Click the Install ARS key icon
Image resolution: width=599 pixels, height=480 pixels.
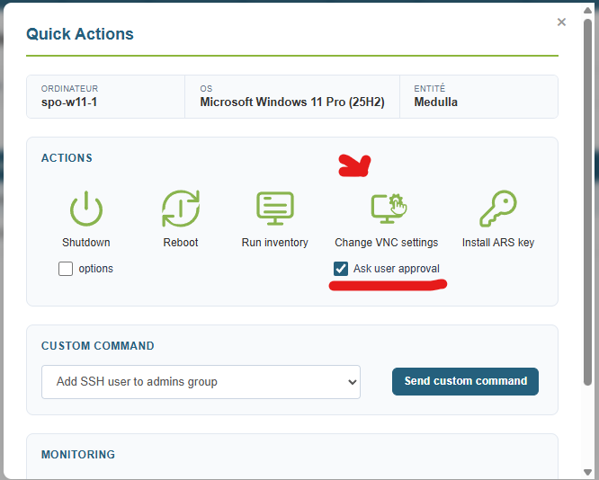[x=498, y=209]
